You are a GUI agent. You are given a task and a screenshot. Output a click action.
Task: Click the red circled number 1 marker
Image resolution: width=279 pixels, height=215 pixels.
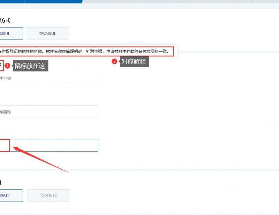[x=7, y=66]
